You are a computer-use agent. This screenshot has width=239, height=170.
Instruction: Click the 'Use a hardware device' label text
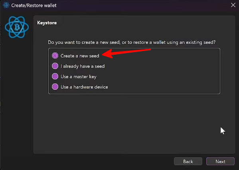(84, 87)
